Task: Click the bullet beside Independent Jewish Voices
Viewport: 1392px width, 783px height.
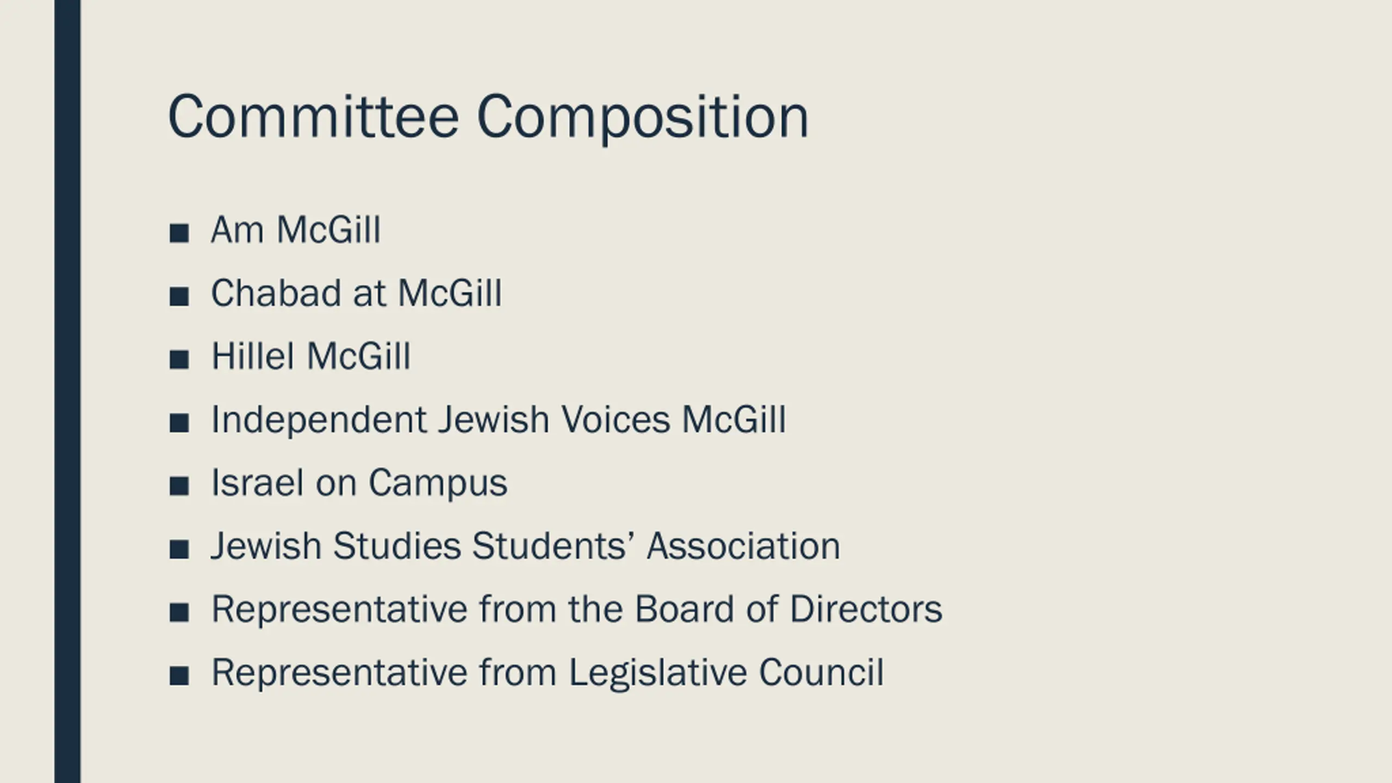Action: [x=179, y=422]
